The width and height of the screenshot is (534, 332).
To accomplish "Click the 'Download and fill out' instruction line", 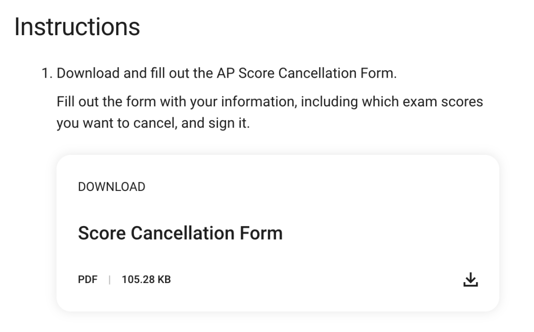I will pyautogui.click(x=226, y=73).
